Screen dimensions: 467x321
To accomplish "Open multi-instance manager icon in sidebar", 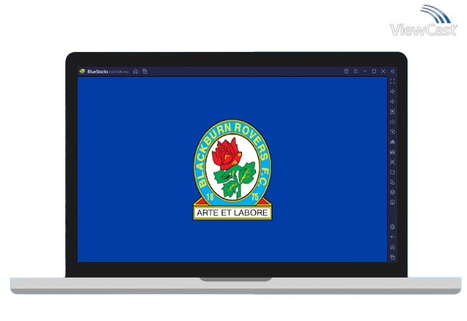I will 393,182.
